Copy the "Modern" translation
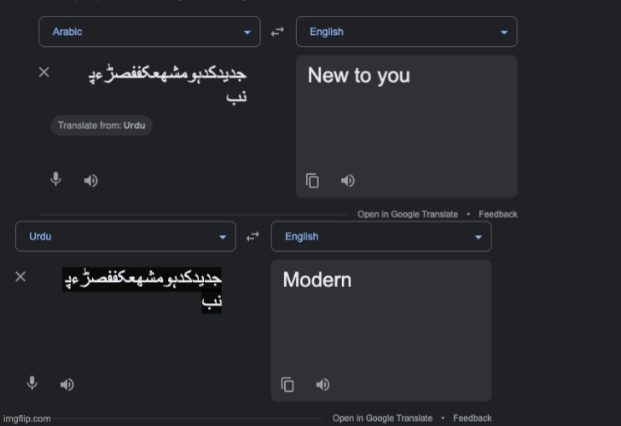621x426 pixels. click(x=287, y=384)
